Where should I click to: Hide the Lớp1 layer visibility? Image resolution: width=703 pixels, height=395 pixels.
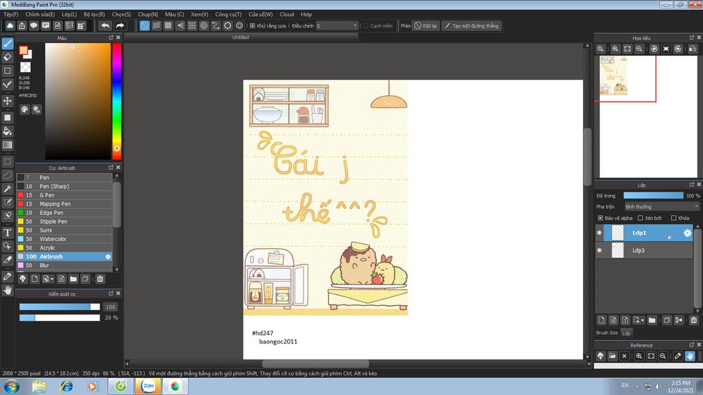coord(599,233)
